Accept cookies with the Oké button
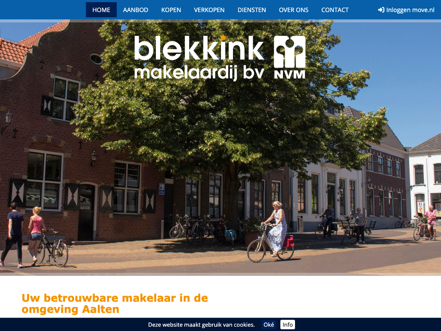 coord(269,325)
